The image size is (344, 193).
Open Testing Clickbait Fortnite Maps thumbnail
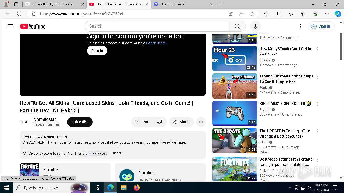(x=235, y=86)
